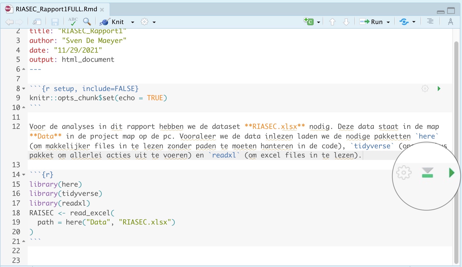Click on library(tidyverse) line

click(x=66, y=194)
